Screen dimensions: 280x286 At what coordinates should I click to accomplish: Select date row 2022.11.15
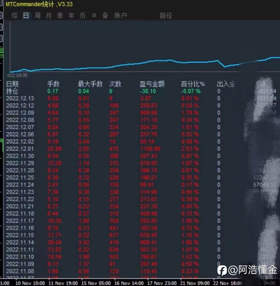(20, 235)
